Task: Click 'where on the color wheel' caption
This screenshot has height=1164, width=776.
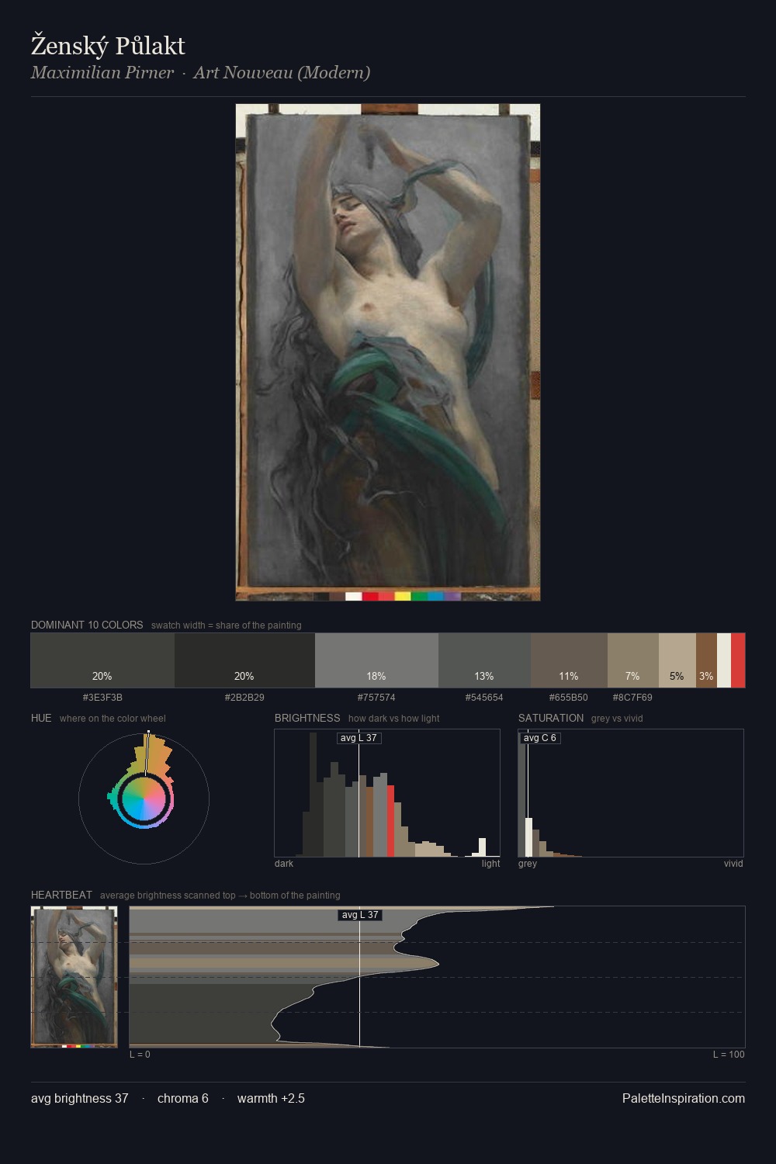Action: (113, 719)
